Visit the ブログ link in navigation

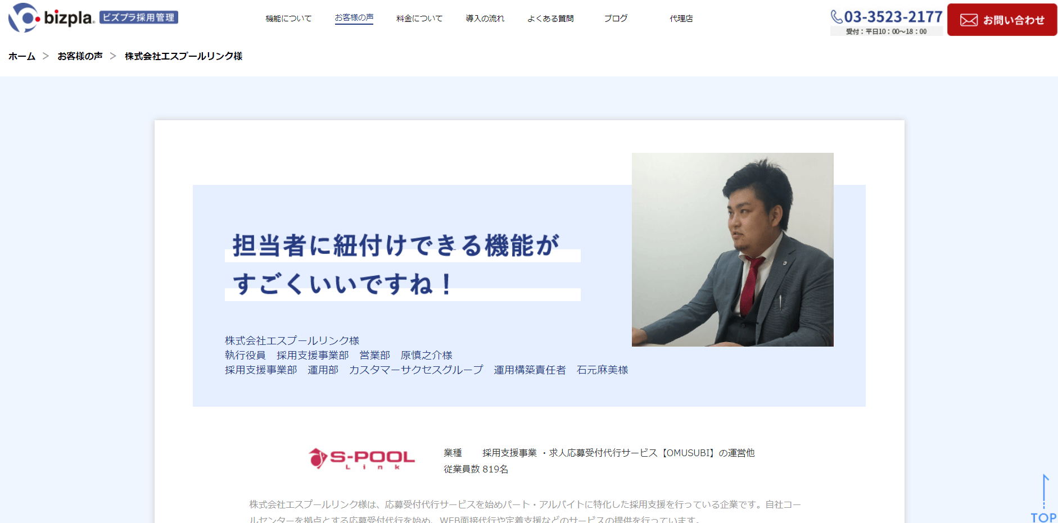point(616,19)
